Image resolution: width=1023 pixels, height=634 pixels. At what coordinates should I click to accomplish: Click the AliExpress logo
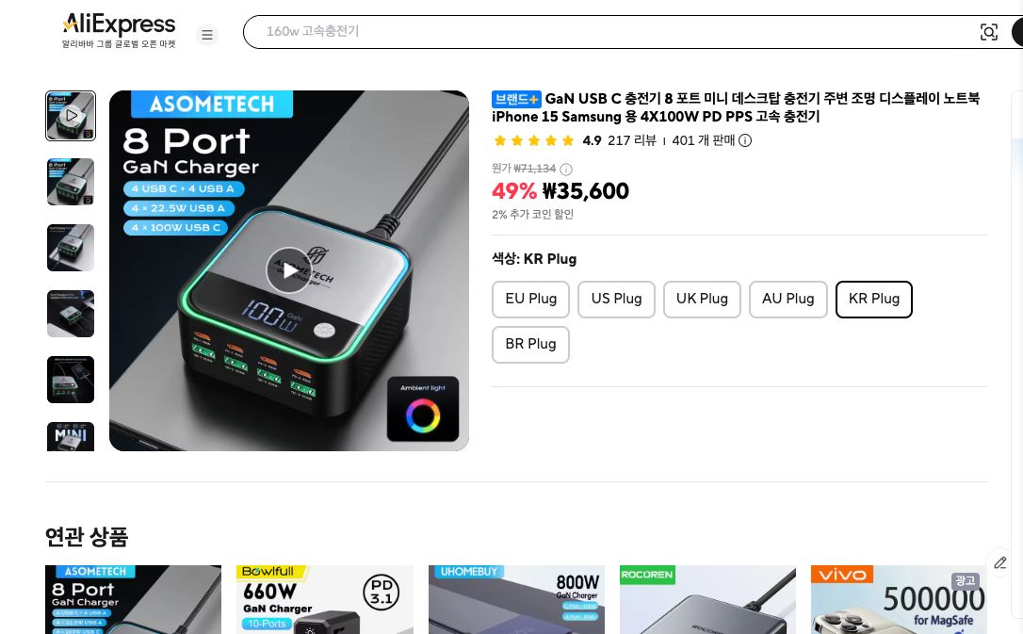[x=119, y=31]
